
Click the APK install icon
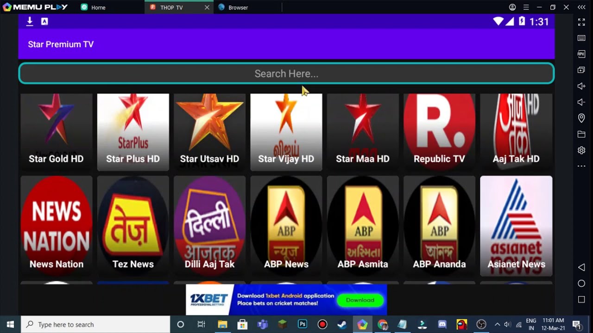coord(581,54)
